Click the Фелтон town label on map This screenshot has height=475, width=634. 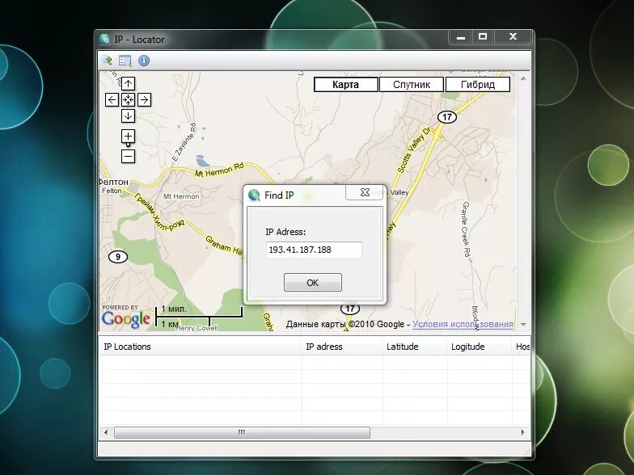(x=113, y=182)
